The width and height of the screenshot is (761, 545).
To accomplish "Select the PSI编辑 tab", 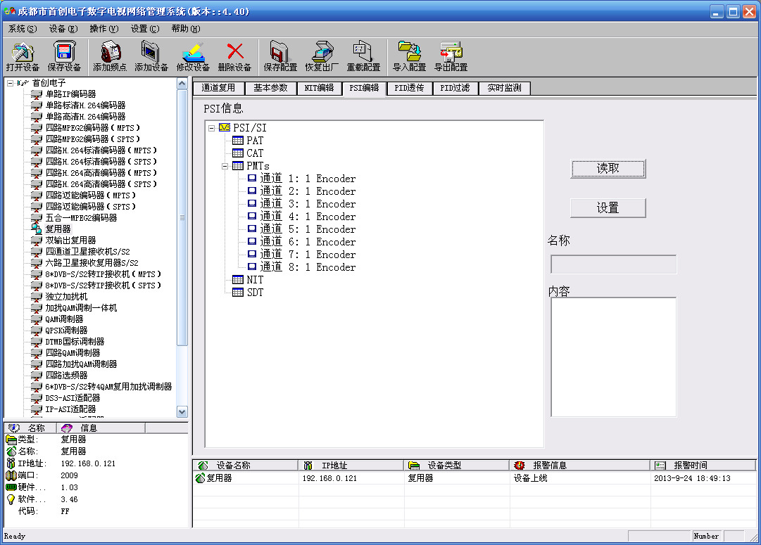I will tap(364, 88).
